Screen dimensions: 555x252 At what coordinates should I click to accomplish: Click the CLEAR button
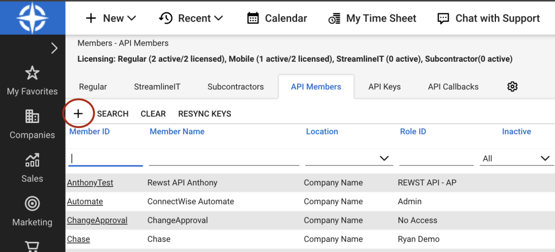(x=153, y=114)
